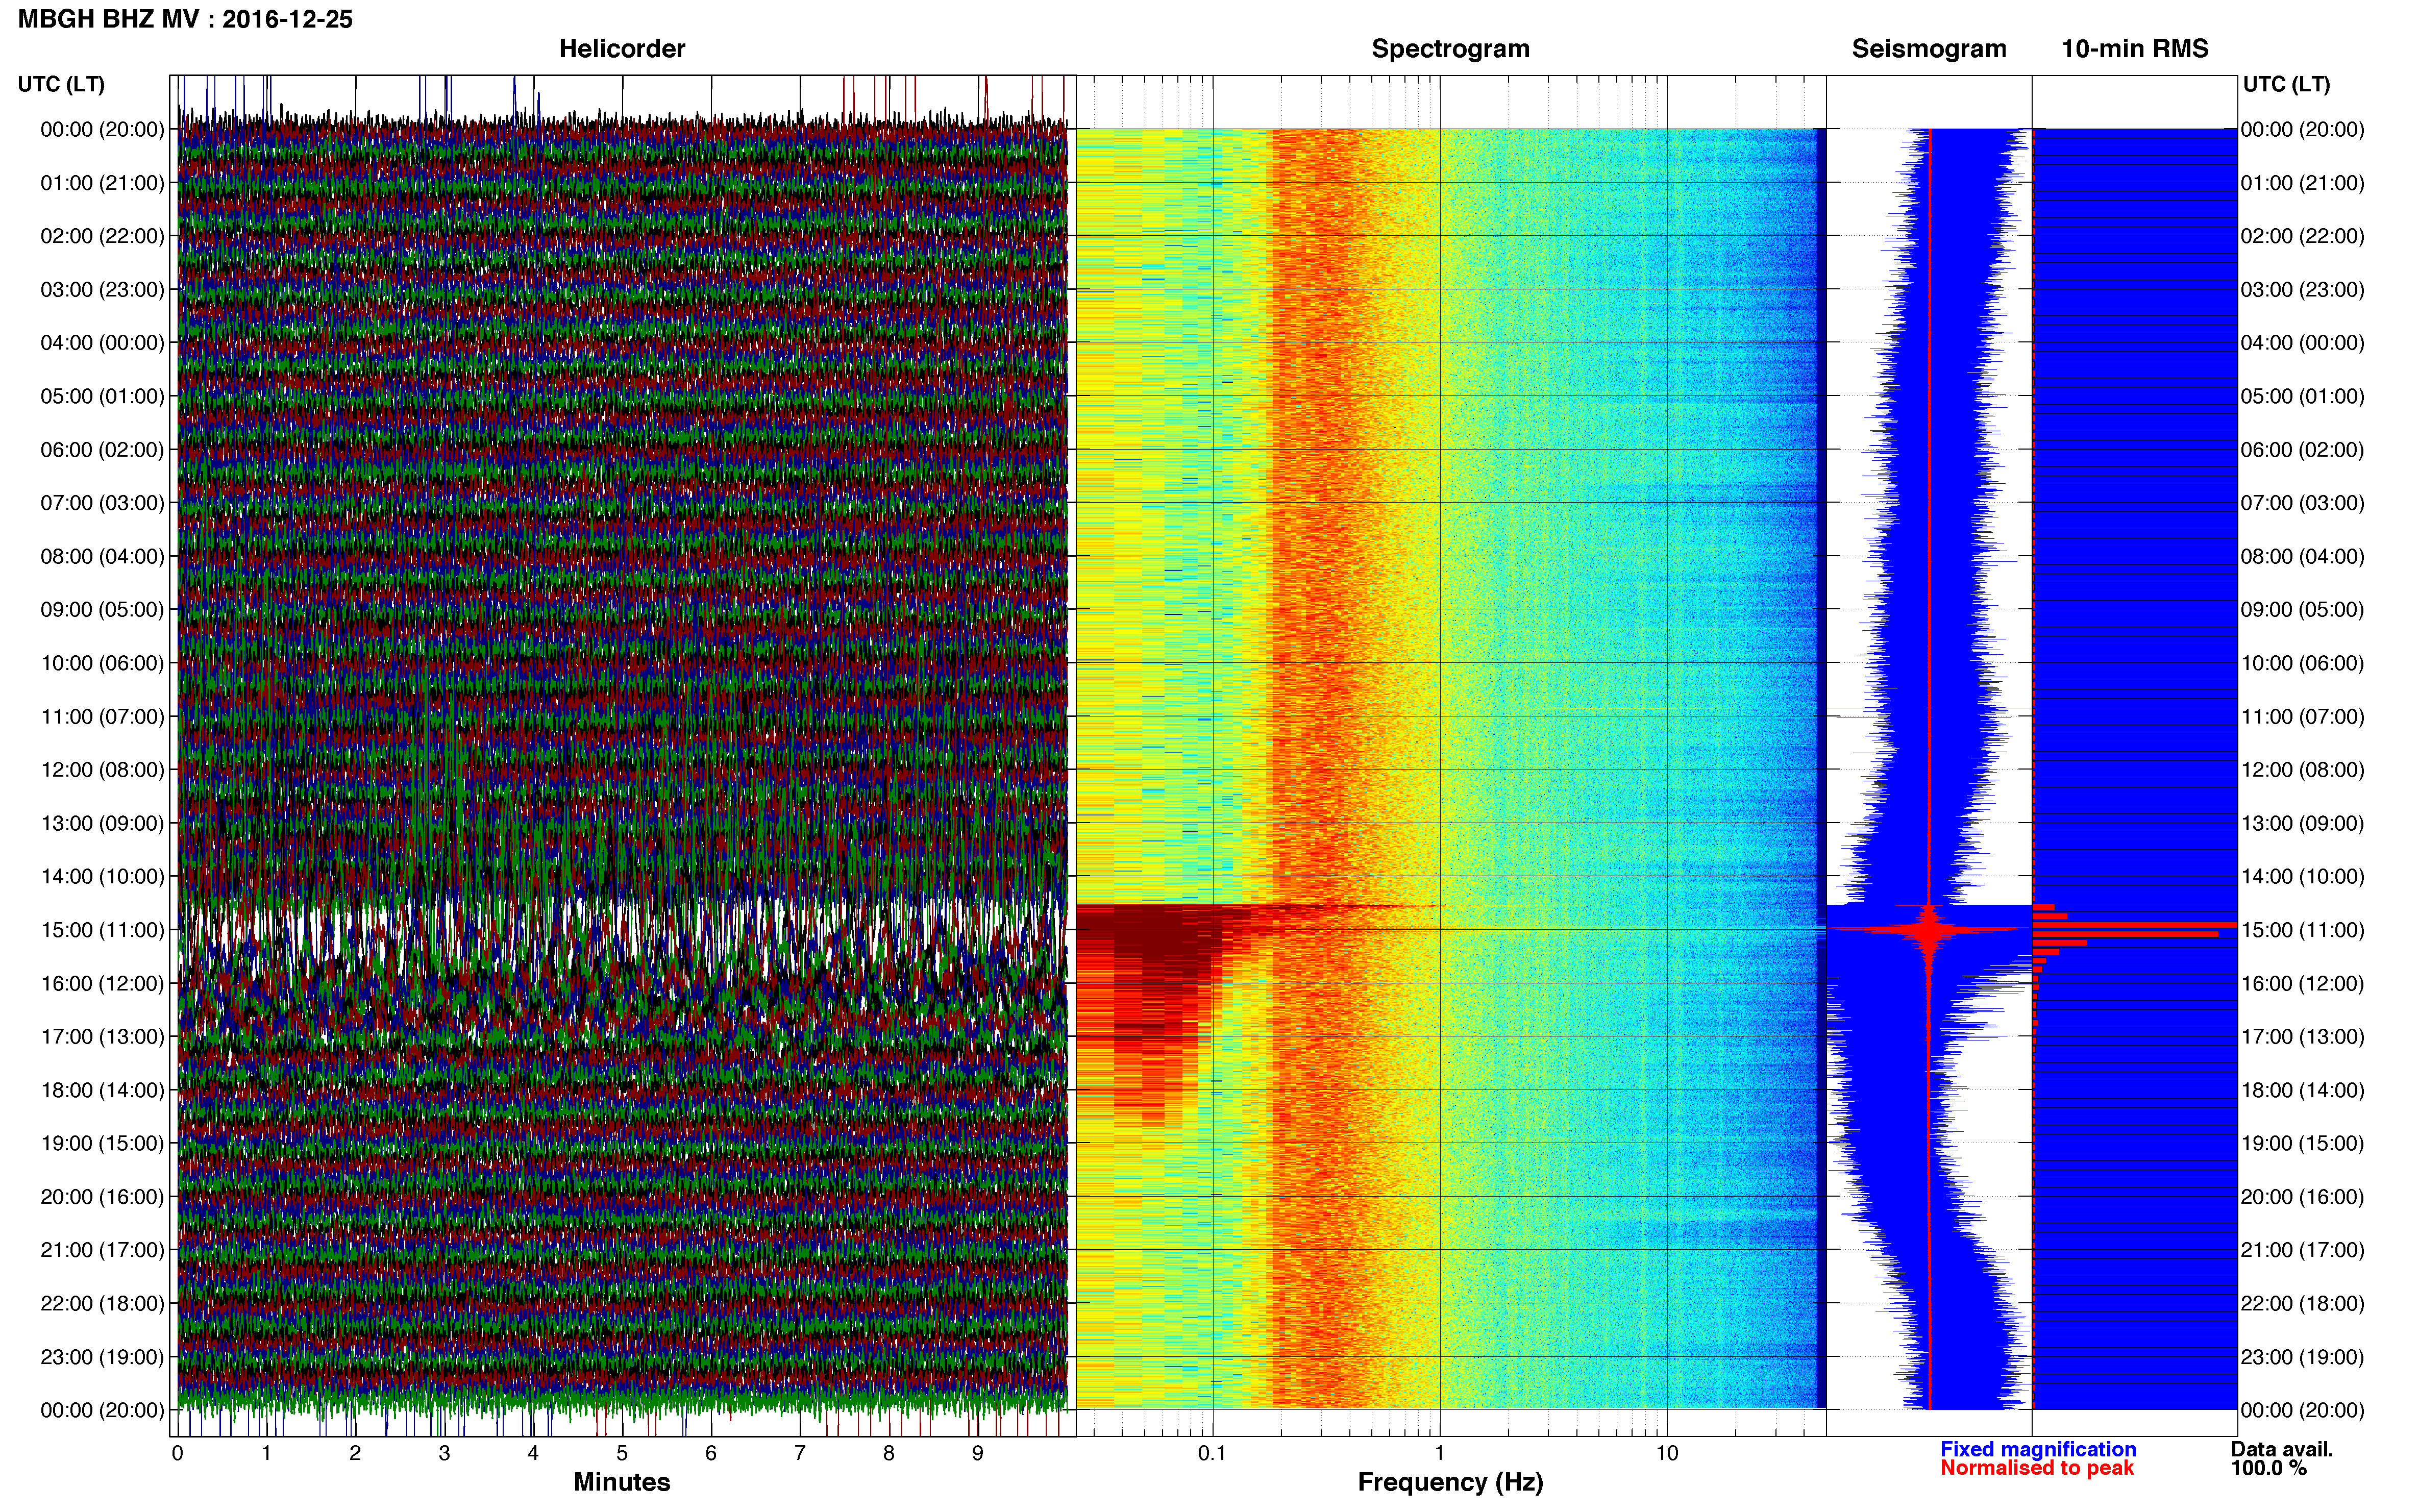
Task: Click '14:00 (10:00)' on the Helicorder time axis
Action: (102, 877)
